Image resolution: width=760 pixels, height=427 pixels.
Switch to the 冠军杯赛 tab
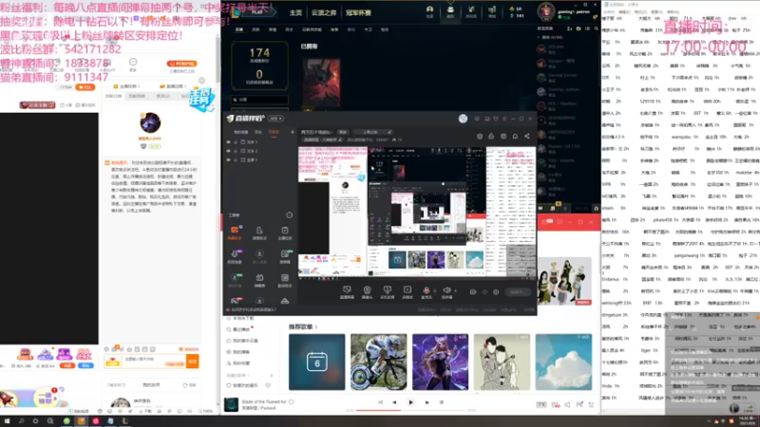point(358,12)
